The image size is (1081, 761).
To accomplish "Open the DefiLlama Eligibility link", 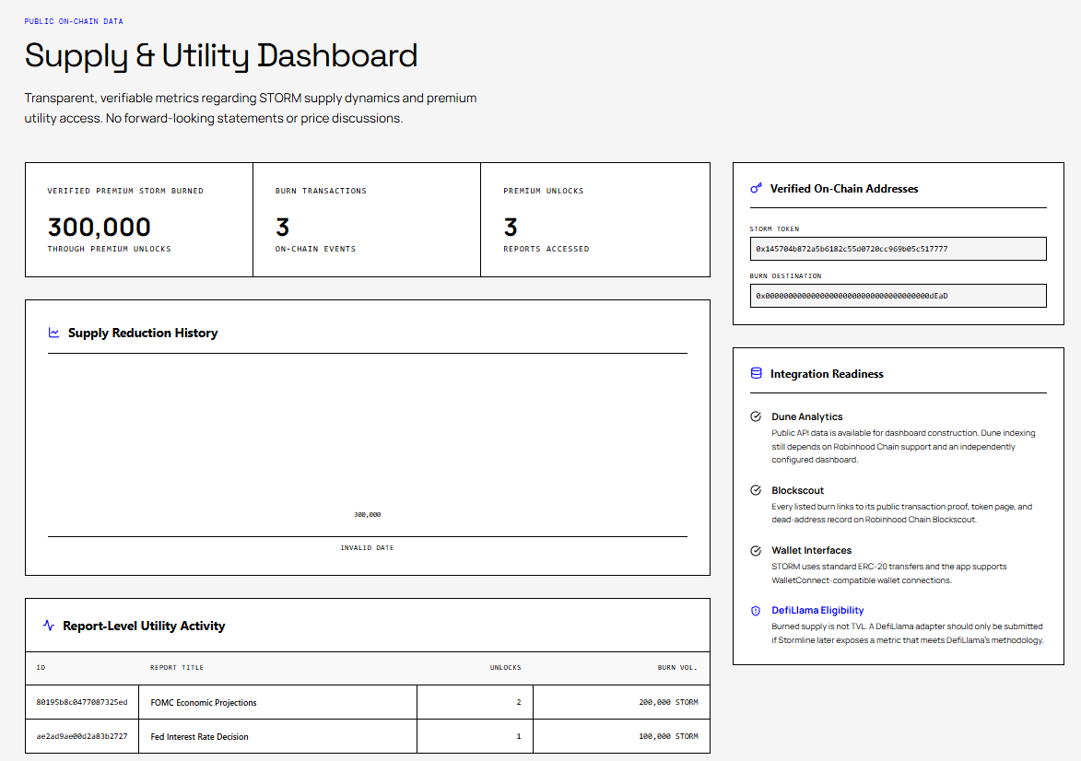I will [817, 610].
